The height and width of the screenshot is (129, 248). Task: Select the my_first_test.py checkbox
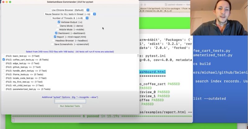(x=4, y=82)
